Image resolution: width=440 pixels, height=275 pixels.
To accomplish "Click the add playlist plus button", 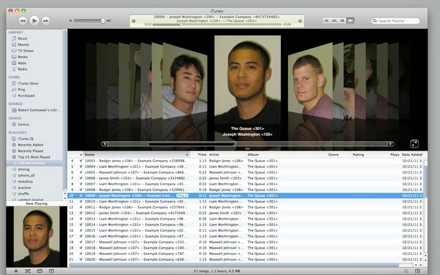I will click(16, 271).
